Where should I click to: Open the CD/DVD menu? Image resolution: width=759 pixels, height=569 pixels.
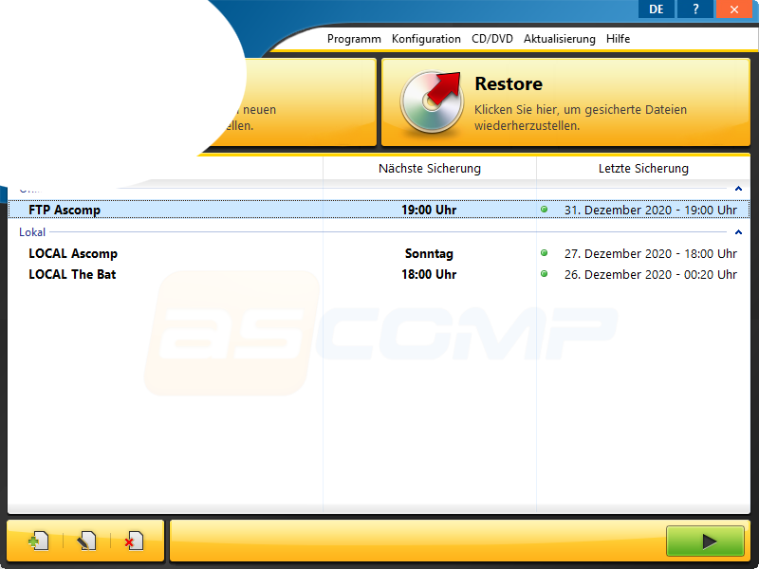[x=491, y=39]
